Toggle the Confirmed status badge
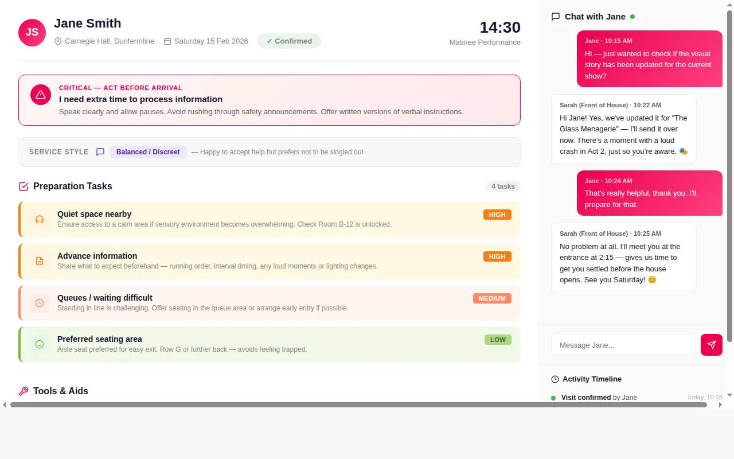Image resolution: width=734 pixels, height=459 pixels. (289, 41)
